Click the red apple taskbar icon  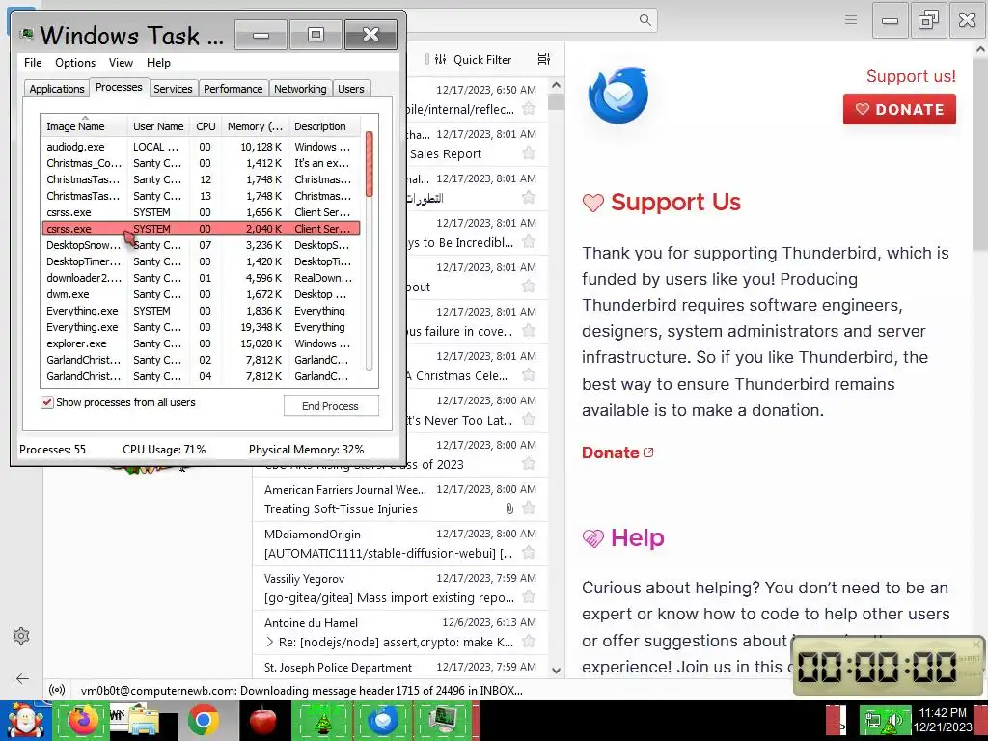[263, 721]
